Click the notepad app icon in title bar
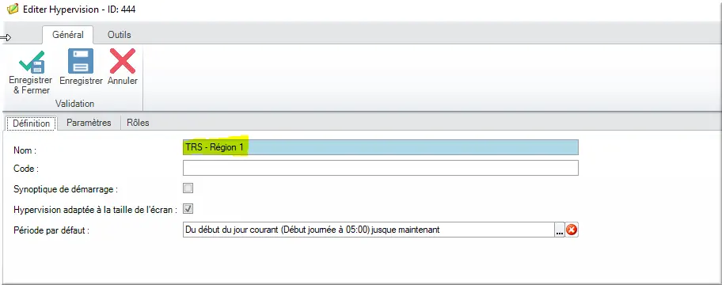This screenshot has height=285, width=722. pyautogui.click(x=13, y=9)
